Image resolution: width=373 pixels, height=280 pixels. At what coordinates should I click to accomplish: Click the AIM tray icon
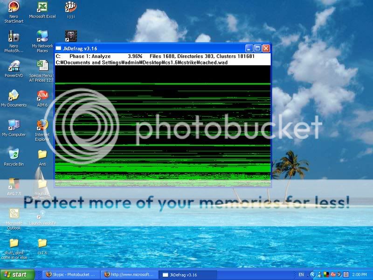333,275
